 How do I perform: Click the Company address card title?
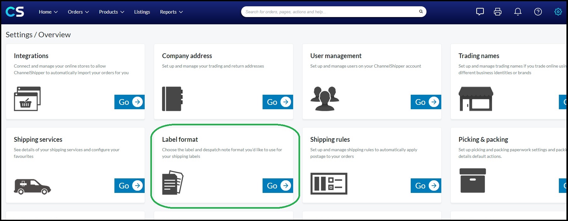click(187, 56)
